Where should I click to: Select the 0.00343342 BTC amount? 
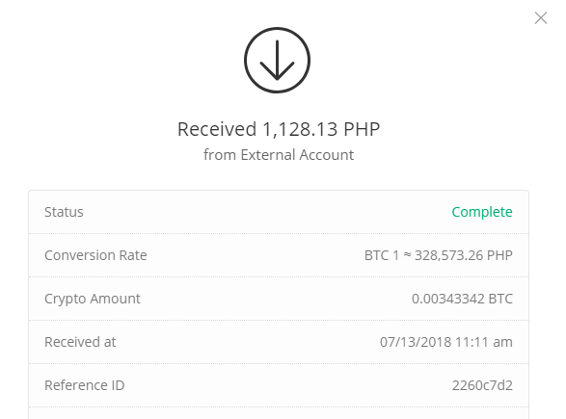coord(462,299)
